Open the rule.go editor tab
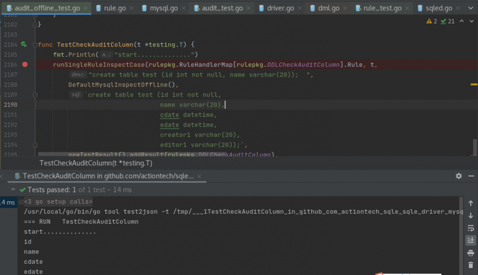Image resolution: width=478 pixels, height=275 pixels. [x=111, y=8]
